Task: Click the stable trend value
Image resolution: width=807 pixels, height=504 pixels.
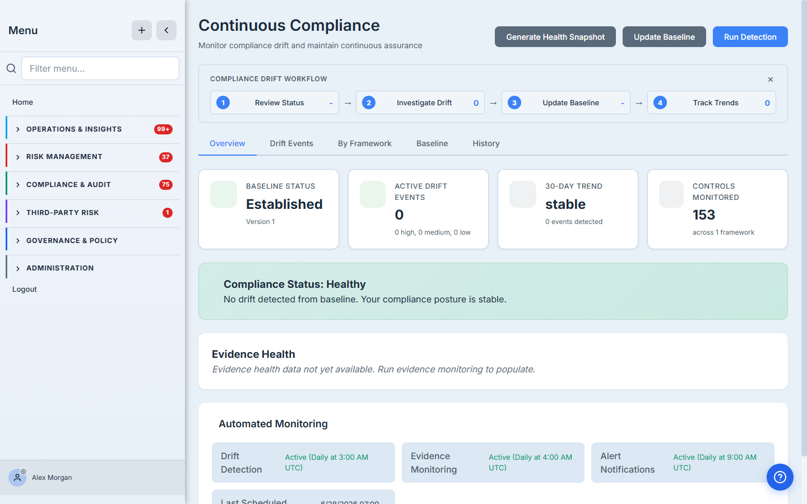Action: 565,204
